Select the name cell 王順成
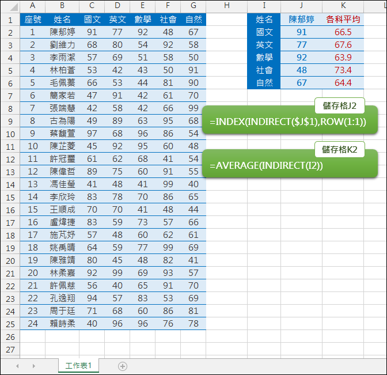Viewport: 387px width, 375px height. [x=62, y=210]
